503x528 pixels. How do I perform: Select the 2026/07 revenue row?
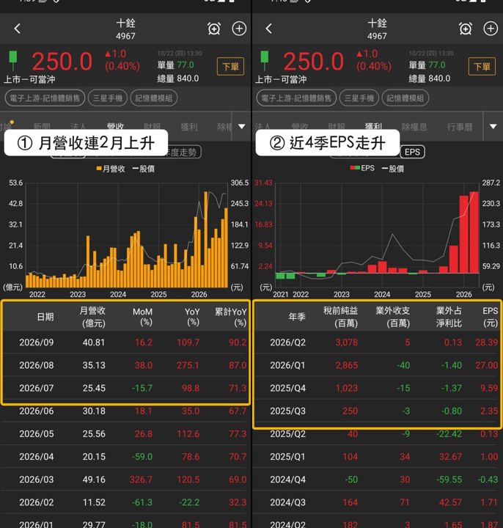pos(125,388)
